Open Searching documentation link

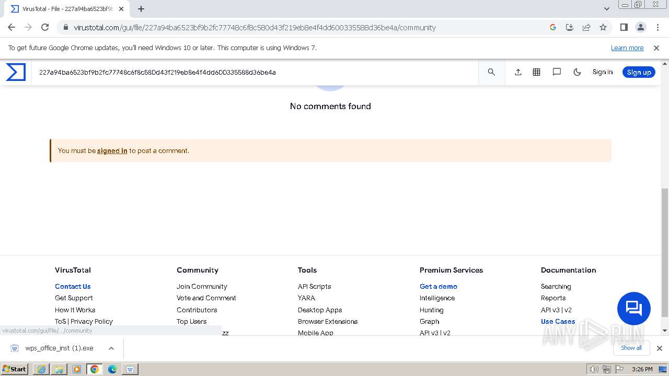[x=556, y=286]
